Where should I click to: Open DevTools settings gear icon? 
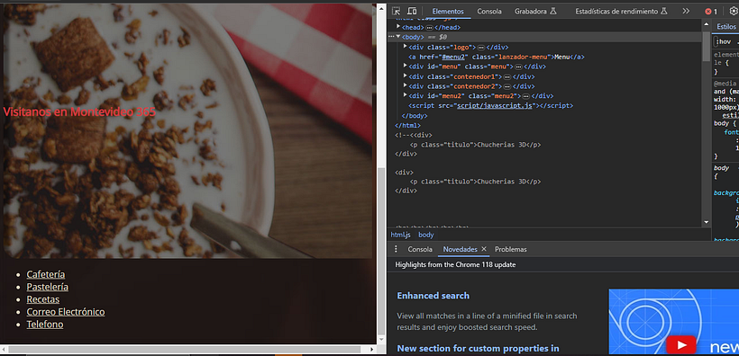click(x=733, y=12)
